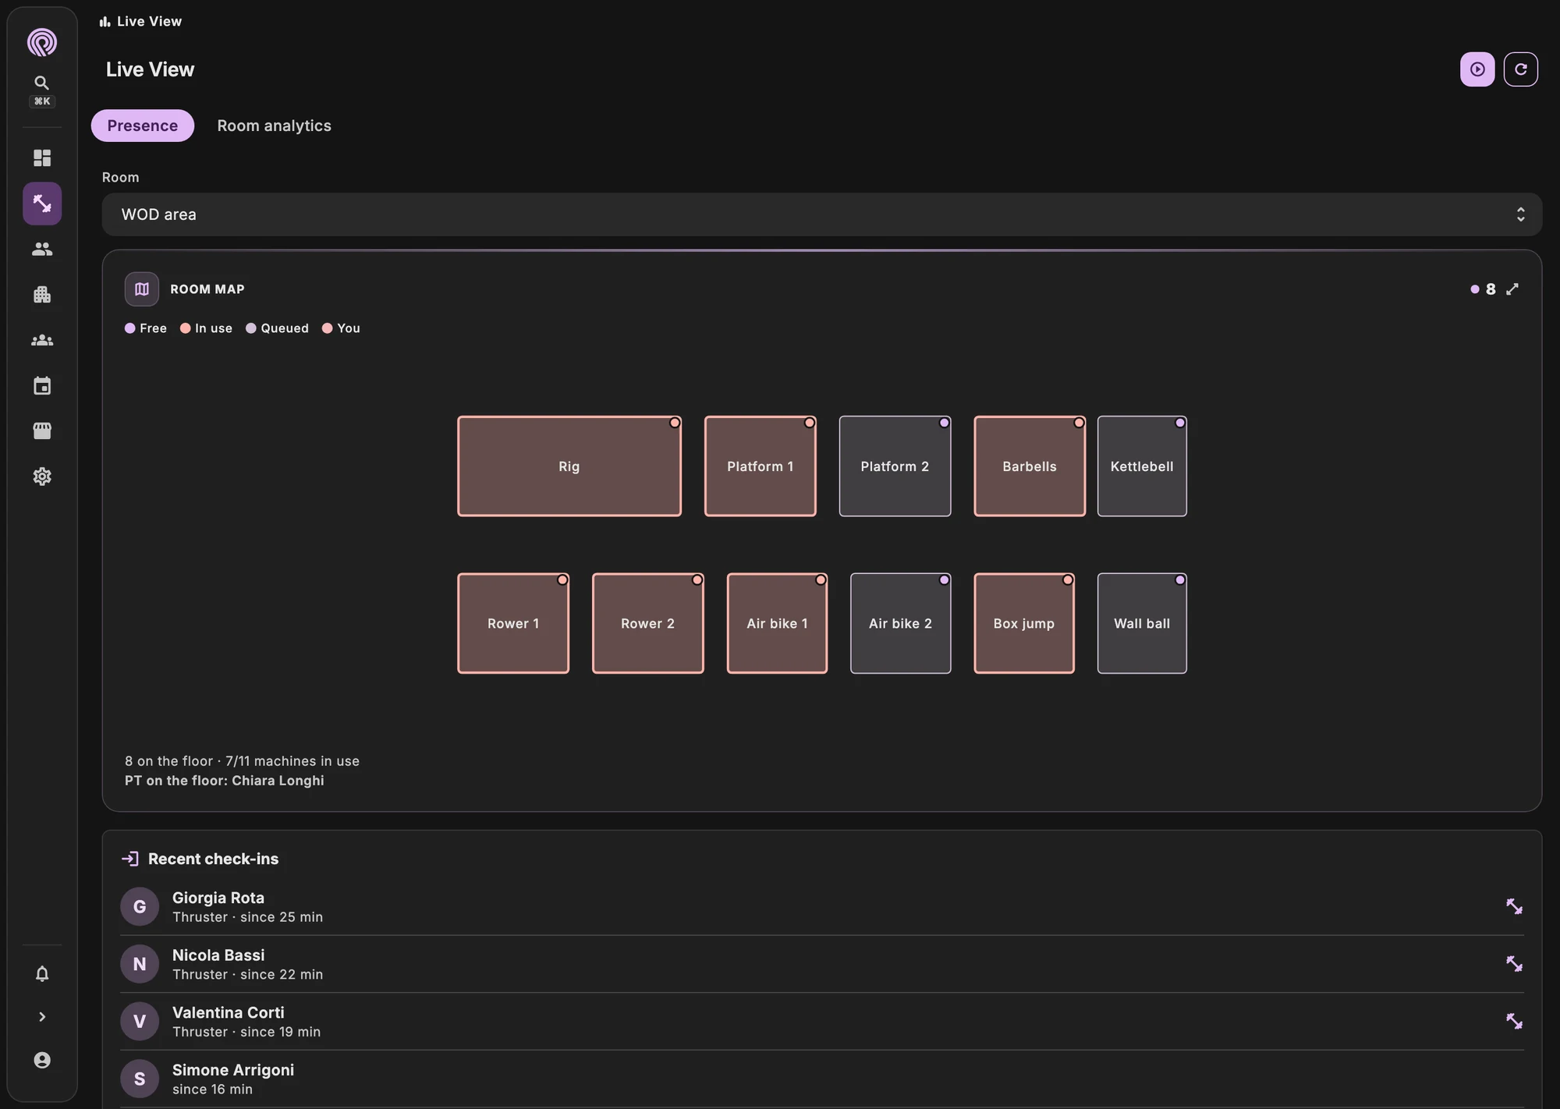Click the app logo icon in sidebar

pyautogui.click(x=42, y=42)
